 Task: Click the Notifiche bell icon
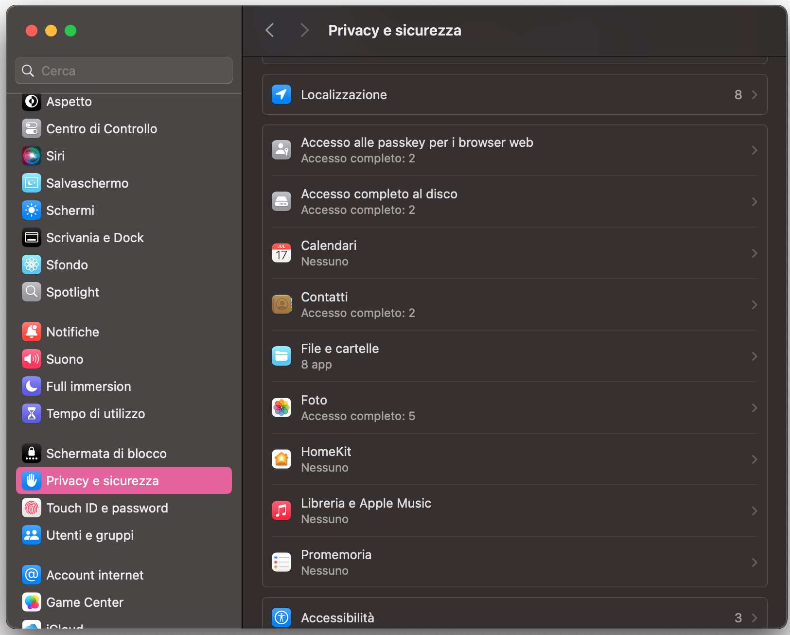click(x=31, y=332)
